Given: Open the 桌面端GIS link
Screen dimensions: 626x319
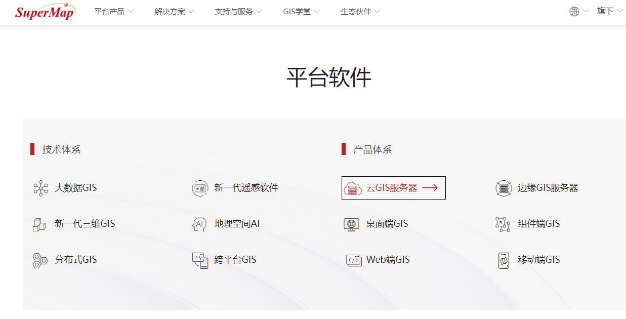Looking at the screenshot, I should pos(387,224).
